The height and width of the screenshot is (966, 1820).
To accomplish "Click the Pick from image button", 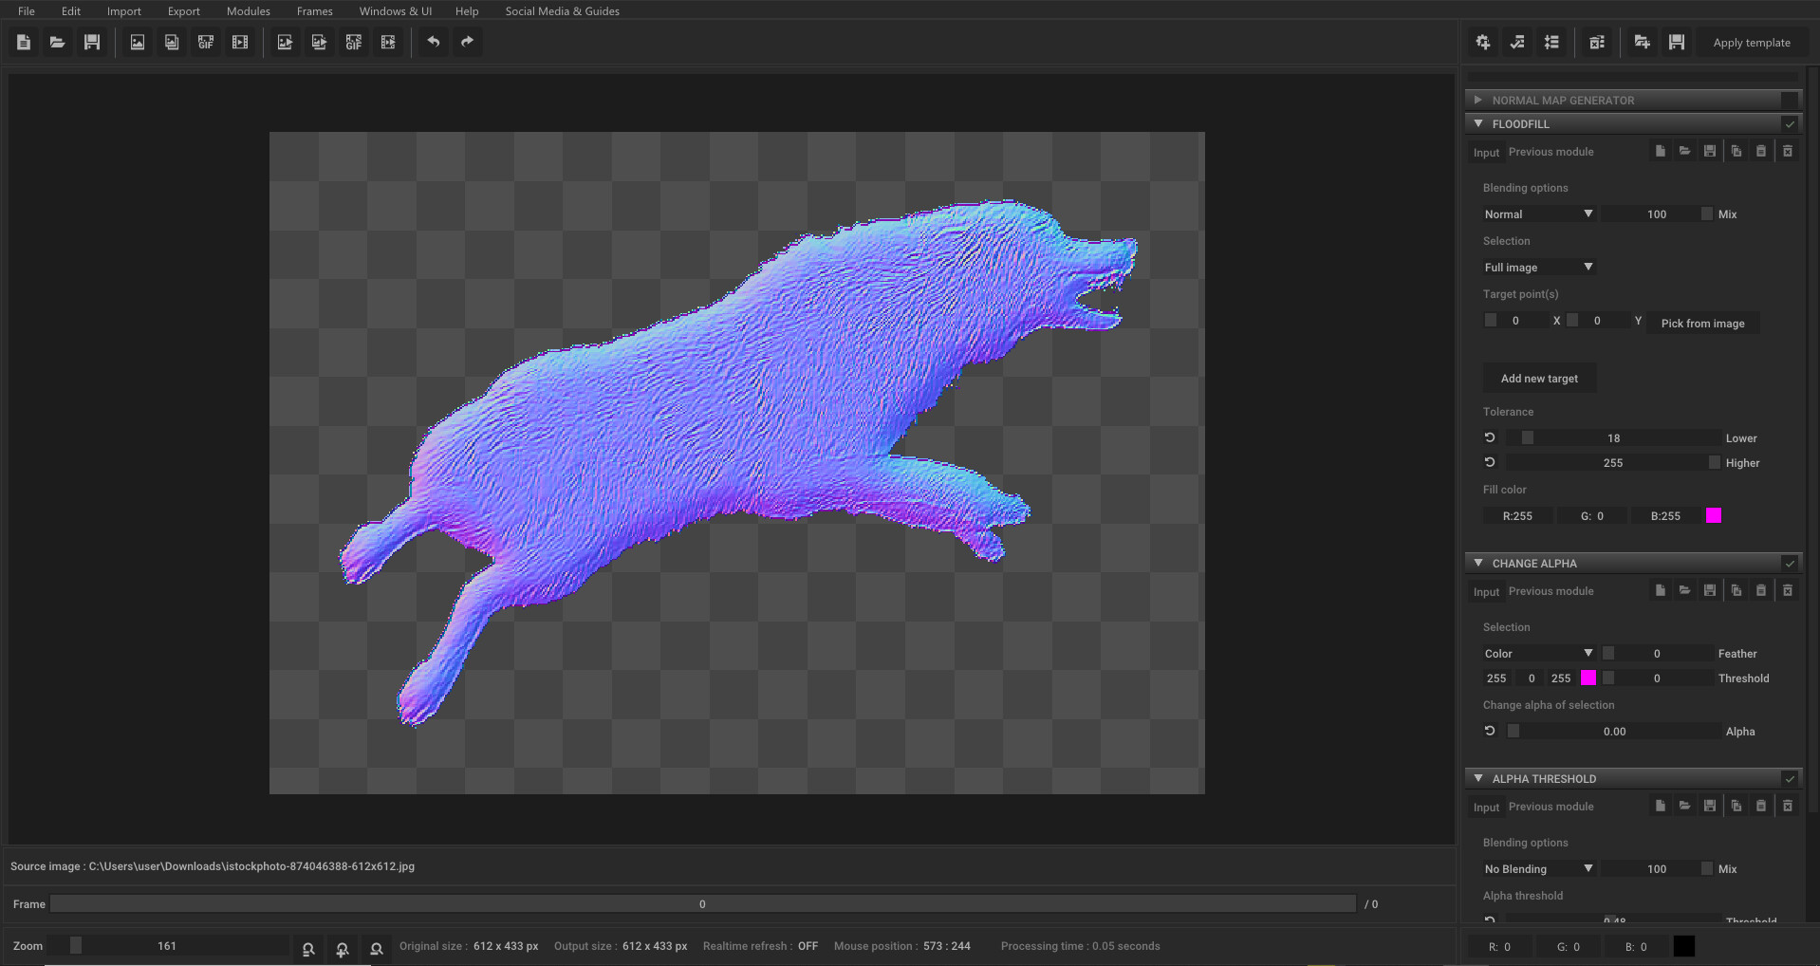I will (x=1701, y=323).
